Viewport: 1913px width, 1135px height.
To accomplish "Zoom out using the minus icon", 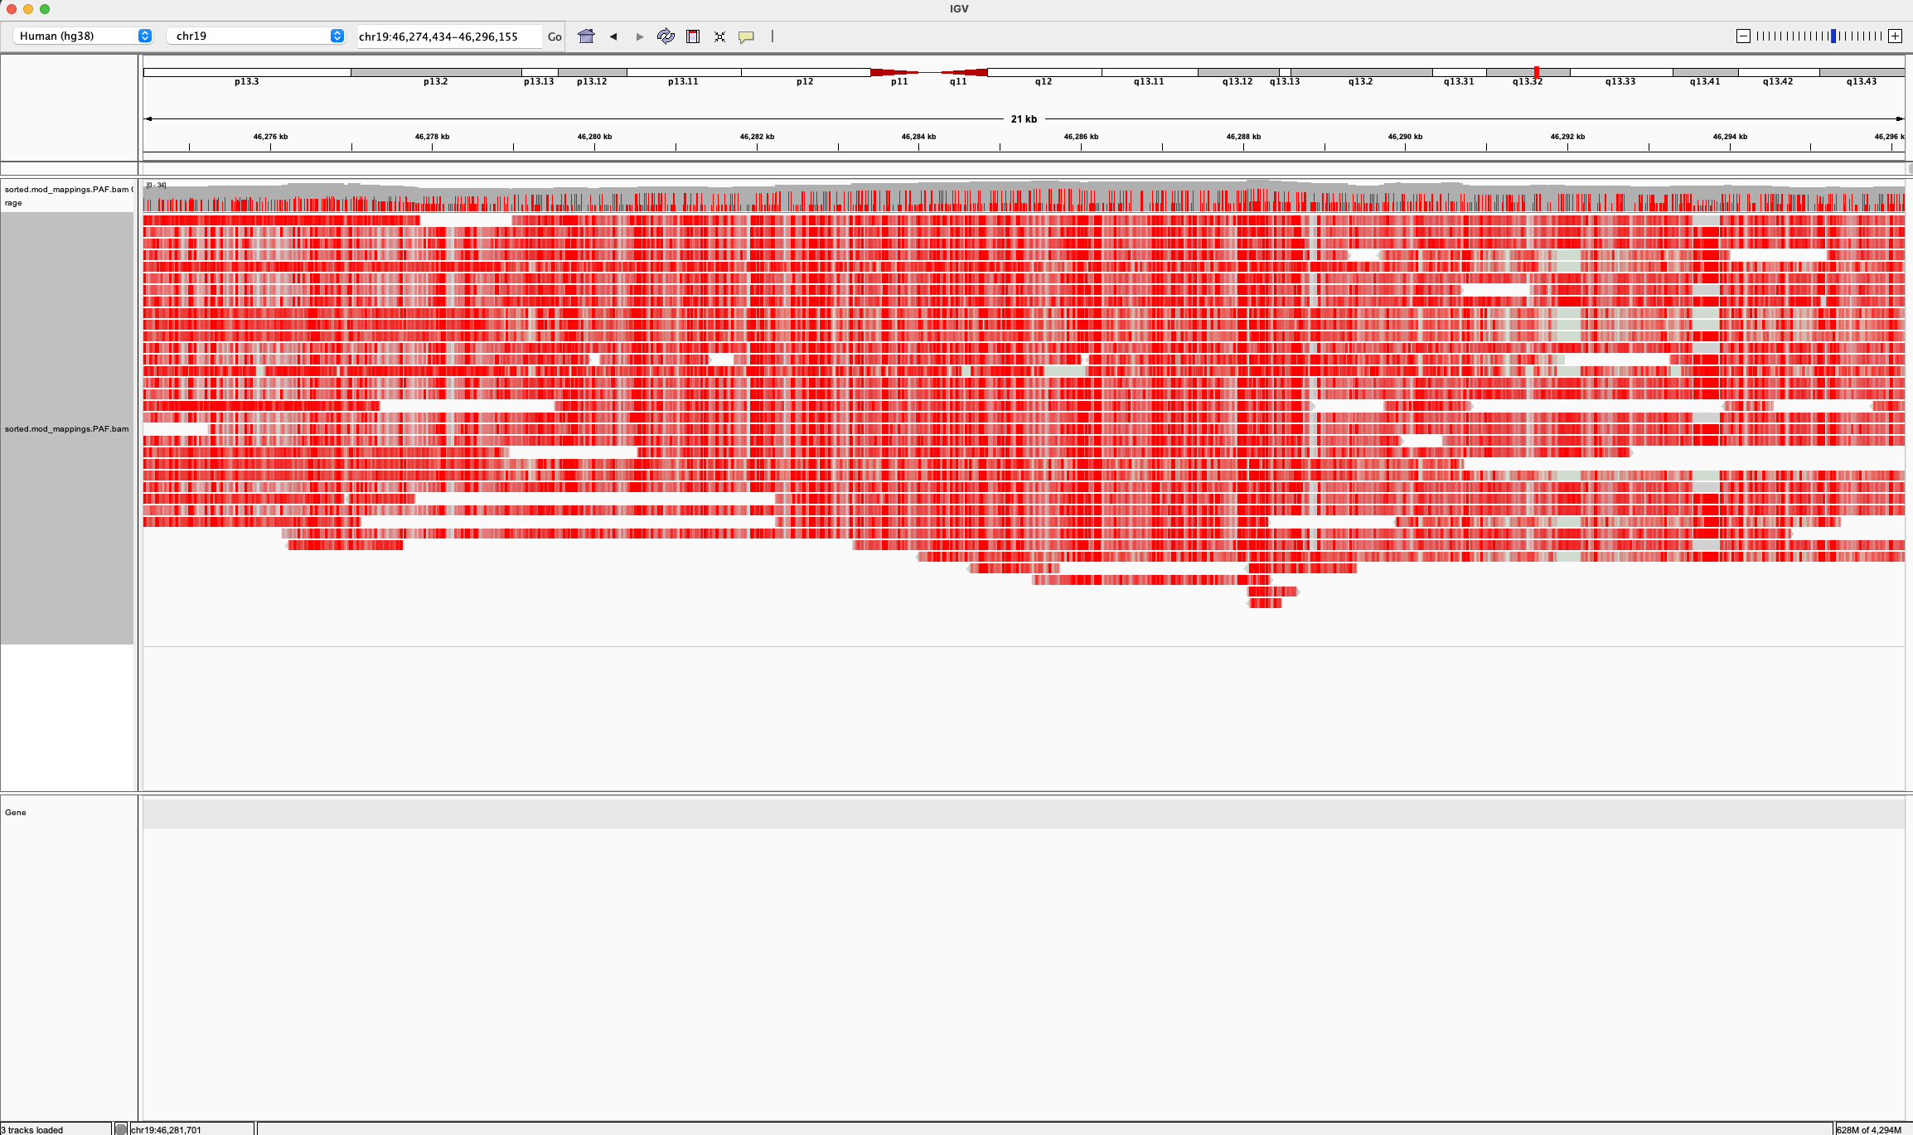I will pos(1743,36).
